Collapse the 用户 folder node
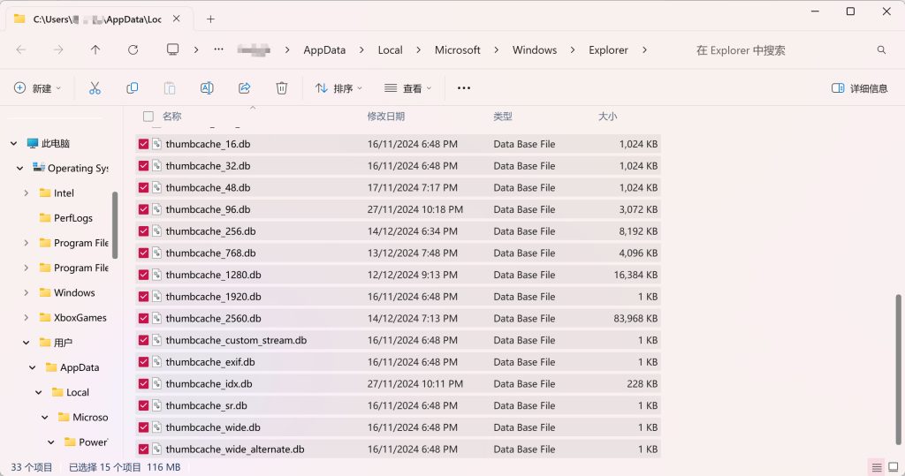The height and width of the screenshot is (476, 905). 26,342
